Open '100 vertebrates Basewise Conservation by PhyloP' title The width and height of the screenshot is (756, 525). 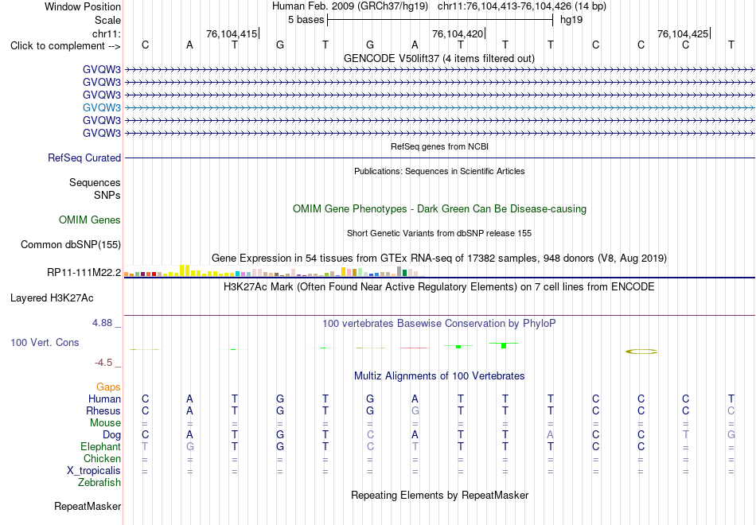[x=439, y=324]
